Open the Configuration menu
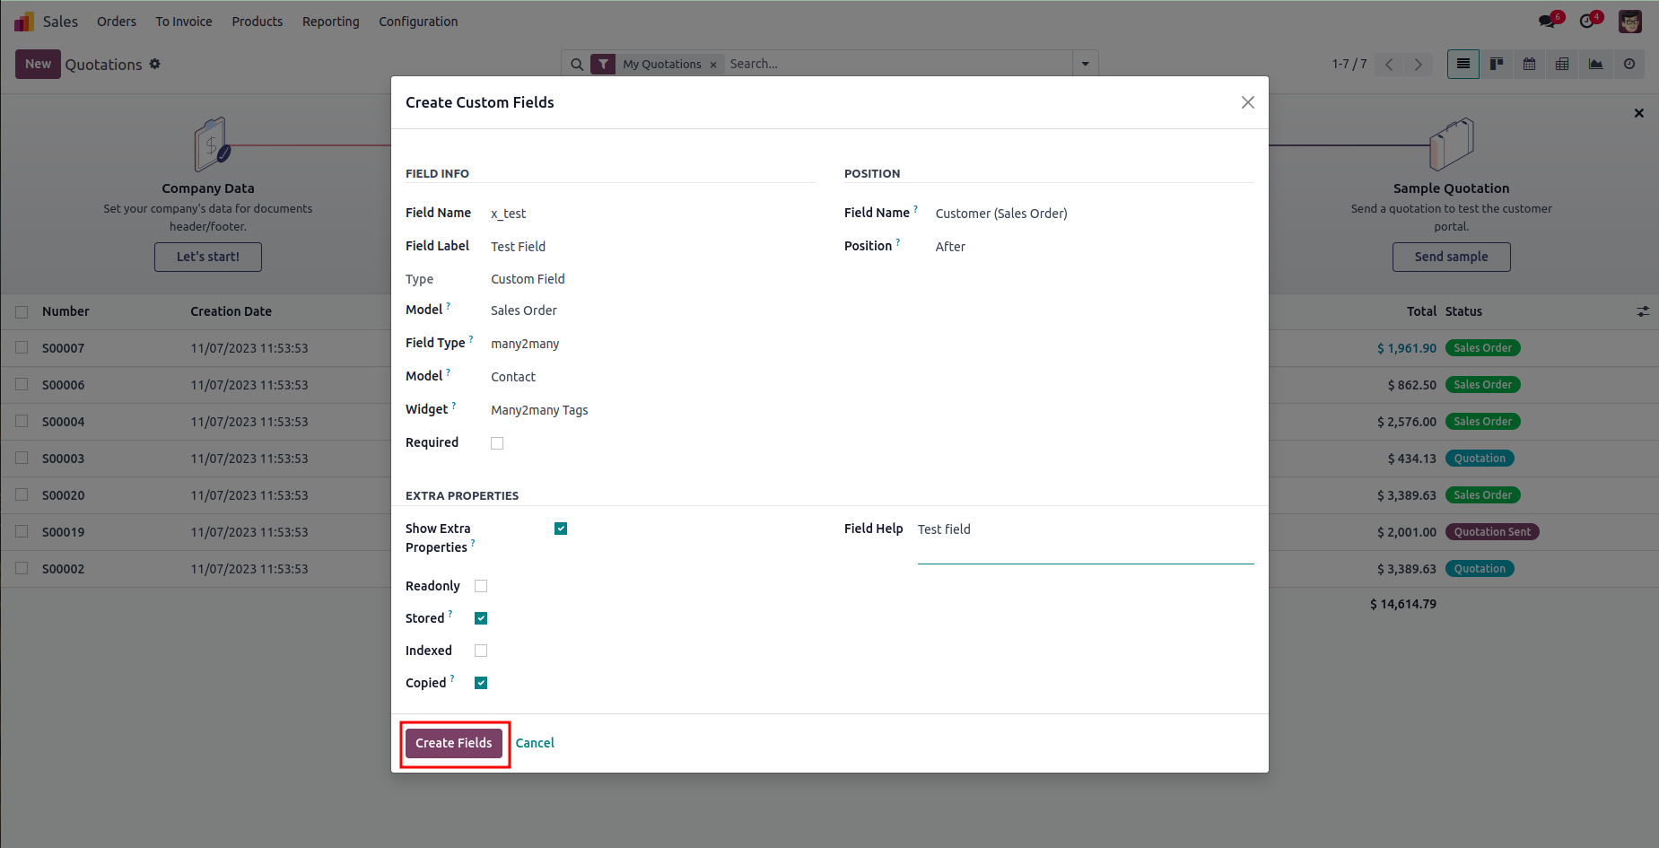Image resolution: width=1659 pixels, height=848 pixels. [418, 22]
